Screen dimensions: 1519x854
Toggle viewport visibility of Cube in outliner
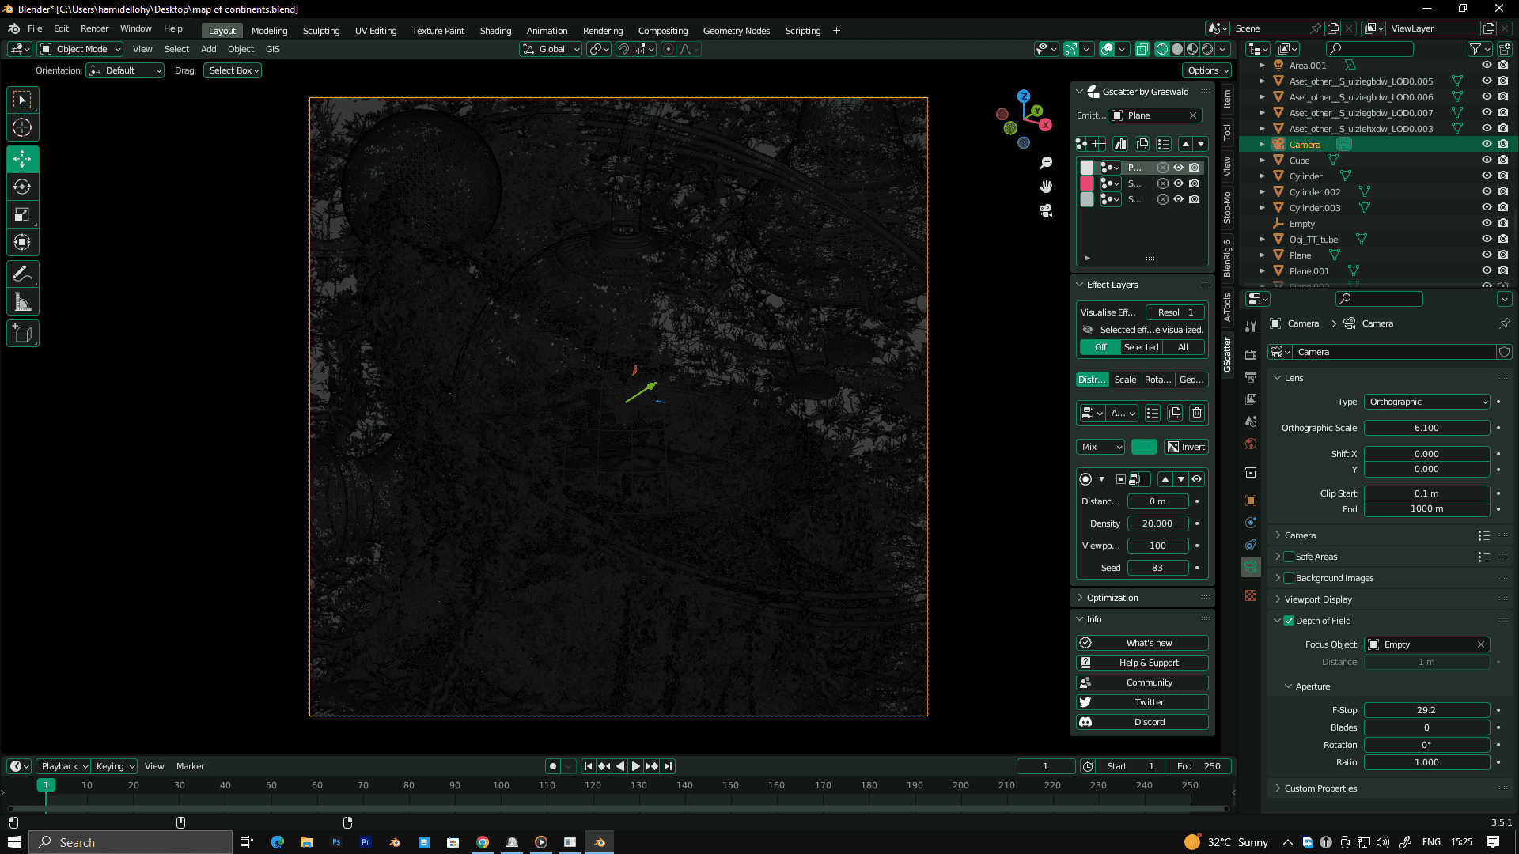coord(1487,160)
